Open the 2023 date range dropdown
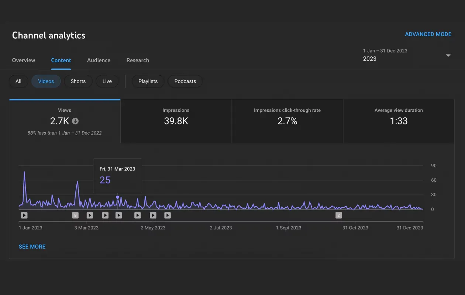The width and height of the screenshot is (465, 295). 407,55
